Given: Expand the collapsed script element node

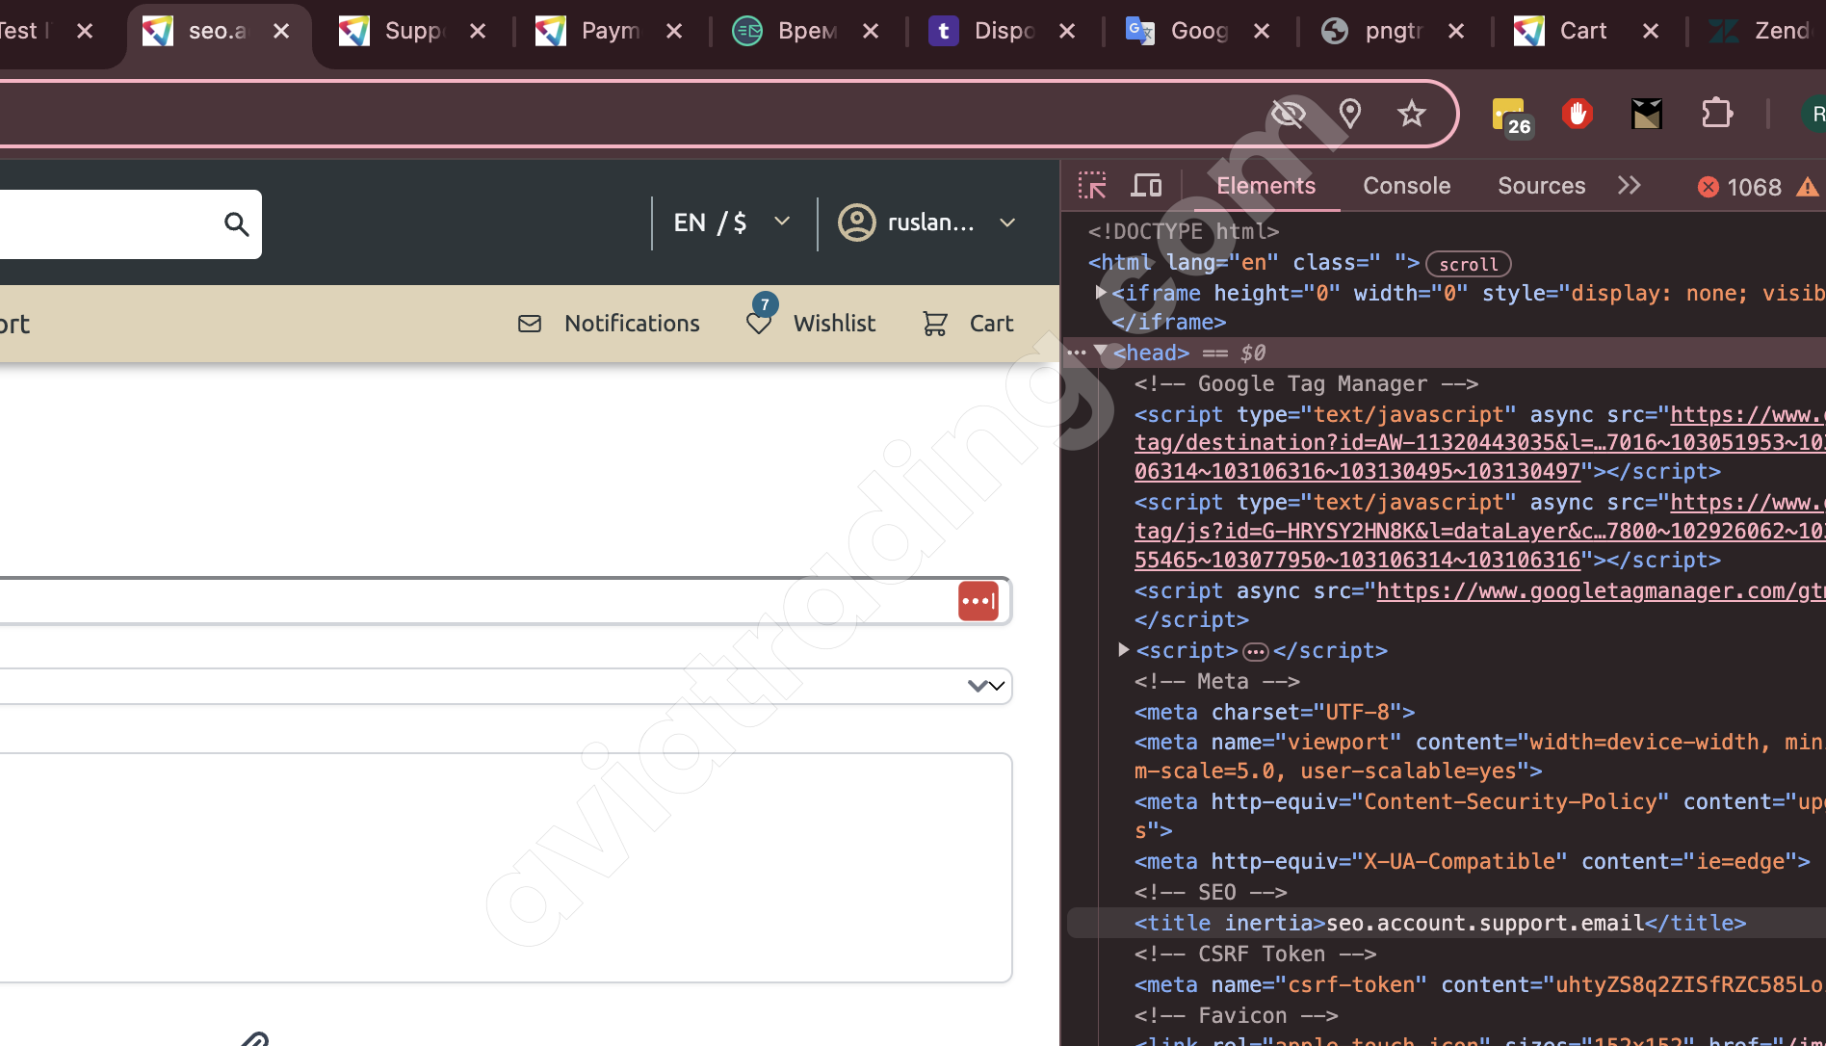Looking at the screenshot, I should tap(1123, 650).
